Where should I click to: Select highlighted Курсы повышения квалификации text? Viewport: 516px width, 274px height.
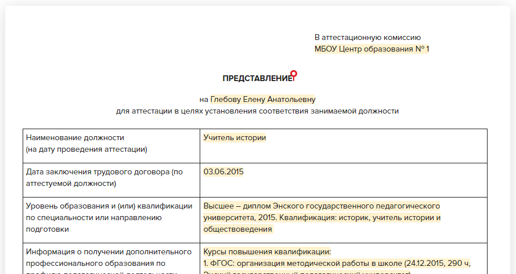pos(266,252)
